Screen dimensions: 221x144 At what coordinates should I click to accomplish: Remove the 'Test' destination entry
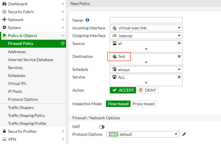(179, 56)
